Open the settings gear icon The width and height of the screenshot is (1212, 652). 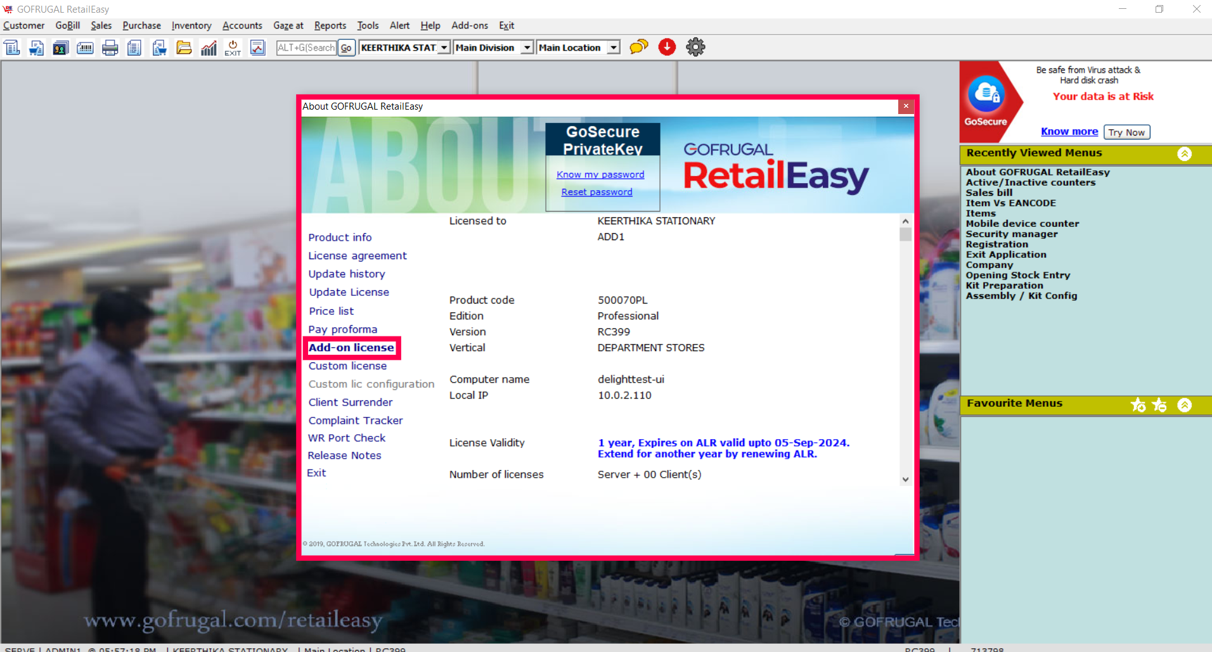pos(695,47)
